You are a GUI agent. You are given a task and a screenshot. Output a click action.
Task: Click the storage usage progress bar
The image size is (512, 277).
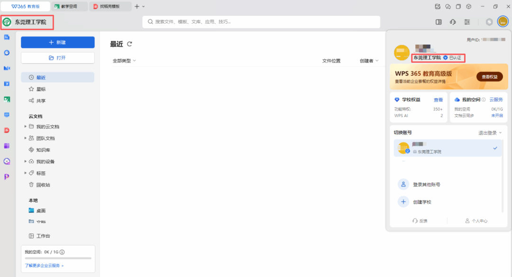coord(58,258)
